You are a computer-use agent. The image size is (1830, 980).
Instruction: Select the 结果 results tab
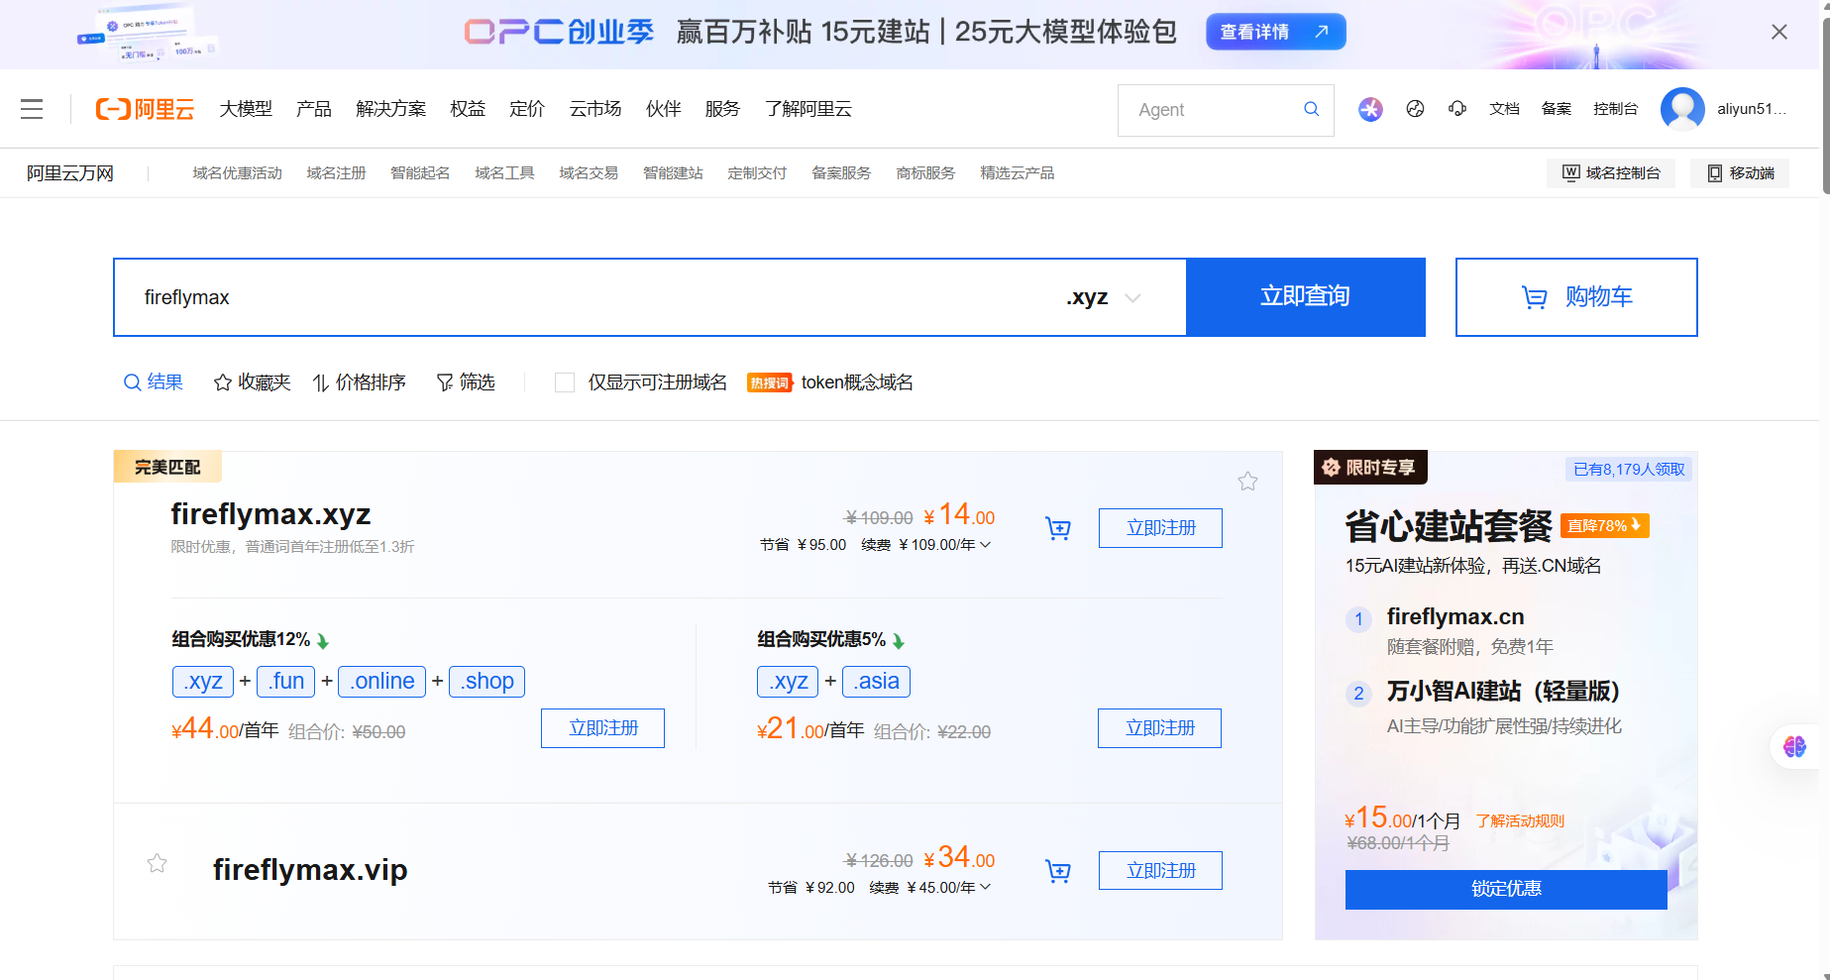click(x=154, y=382)
